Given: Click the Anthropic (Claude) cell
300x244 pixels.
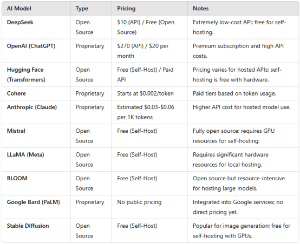Looking at the screenshot, I should point(32,107).
